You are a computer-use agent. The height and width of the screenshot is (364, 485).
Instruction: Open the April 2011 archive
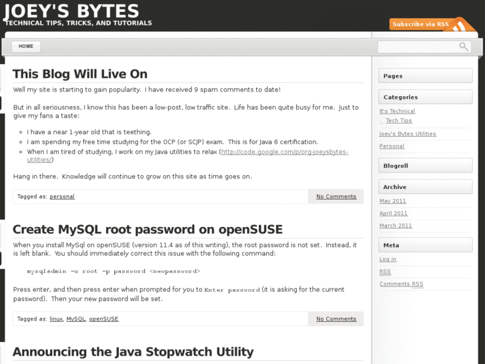pyautogui.click(x=394, y=213)
